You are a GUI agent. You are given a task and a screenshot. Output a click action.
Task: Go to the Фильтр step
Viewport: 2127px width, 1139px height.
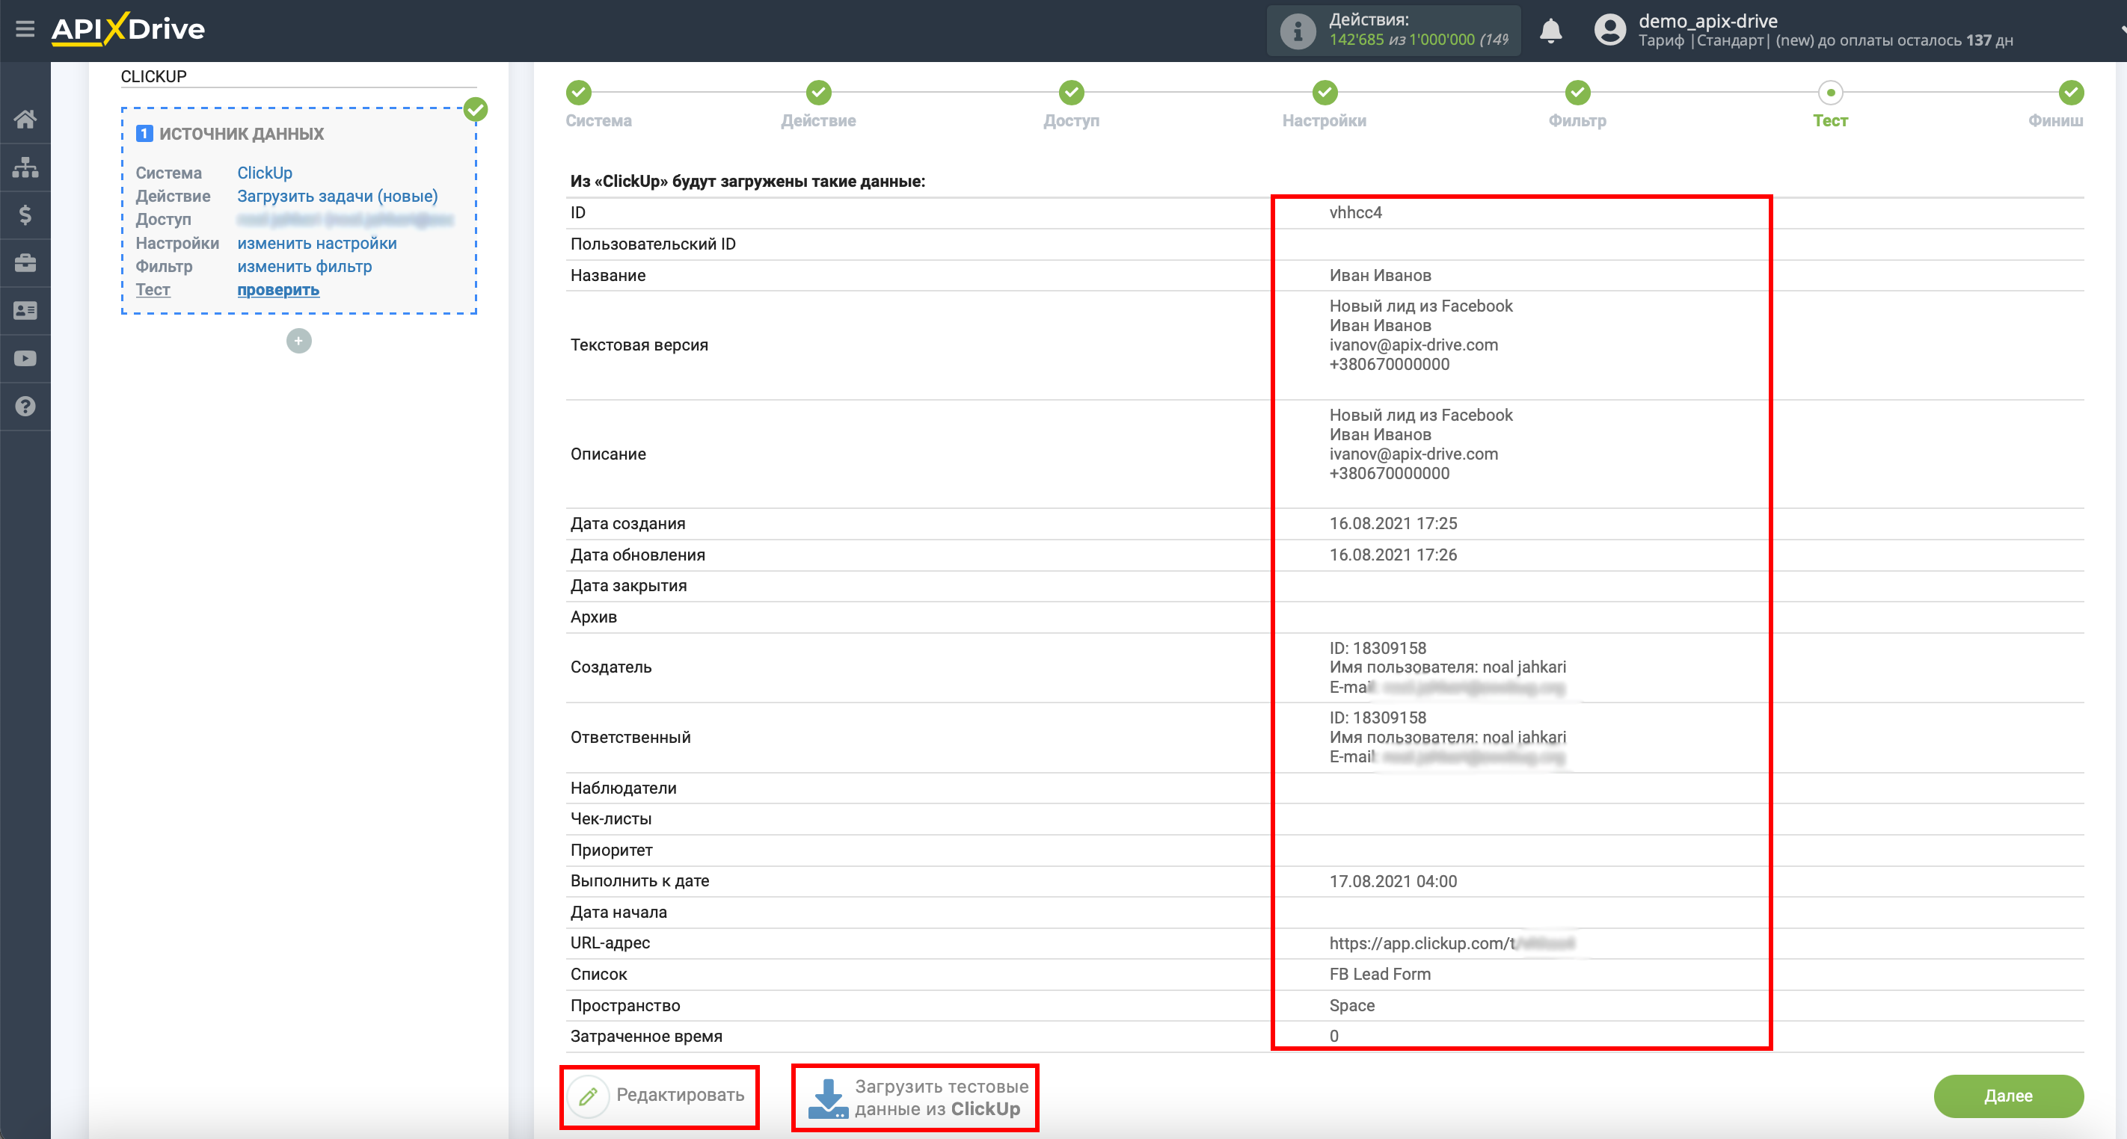coord(1577,104)
